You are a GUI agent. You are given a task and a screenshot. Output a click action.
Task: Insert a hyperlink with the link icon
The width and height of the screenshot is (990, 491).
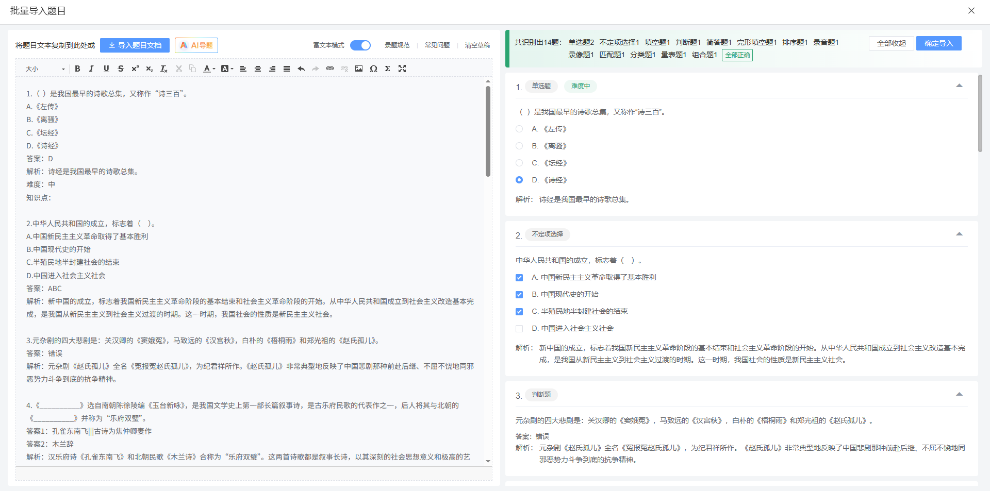click(330, 69)
